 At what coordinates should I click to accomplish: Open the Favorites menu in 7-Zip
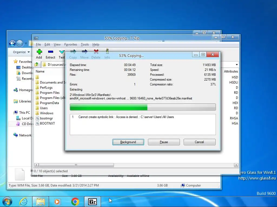click(71, 44)
